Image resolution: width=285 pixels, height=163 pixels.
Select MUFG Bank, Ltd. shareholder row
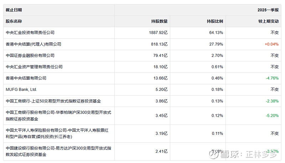coord(22,90)
